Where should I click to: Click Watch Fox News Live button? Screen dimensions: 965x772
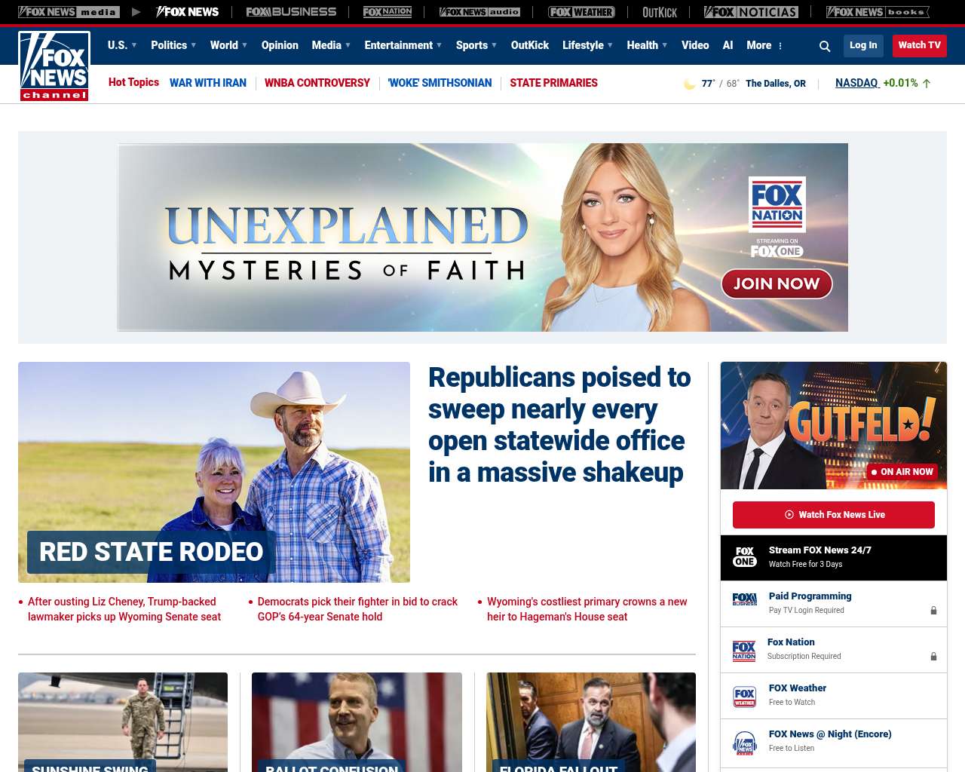pos(834,515)
